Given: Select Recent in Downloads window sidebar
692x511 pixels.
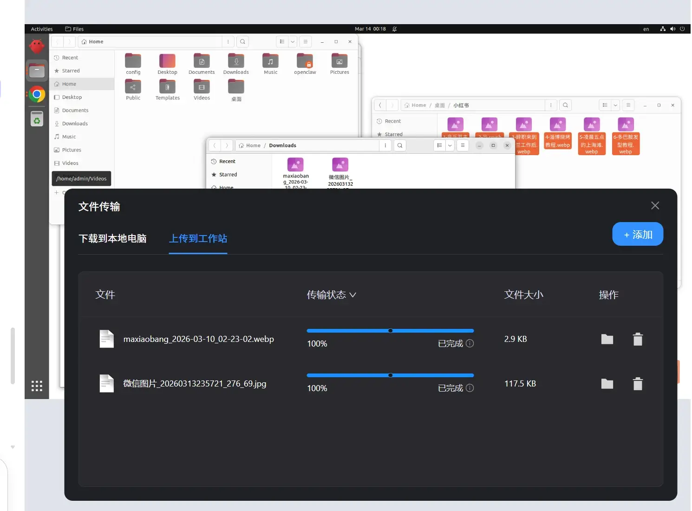Looking at the screenshot, I should point(239,161).
